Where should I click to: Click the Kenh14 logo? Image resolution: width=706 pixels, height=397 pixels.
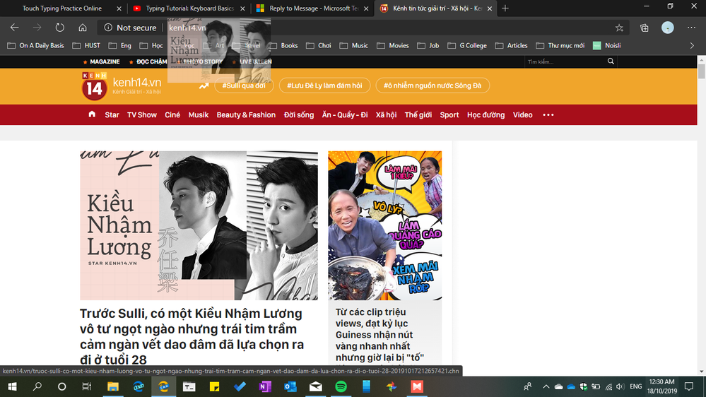[94, 85]
